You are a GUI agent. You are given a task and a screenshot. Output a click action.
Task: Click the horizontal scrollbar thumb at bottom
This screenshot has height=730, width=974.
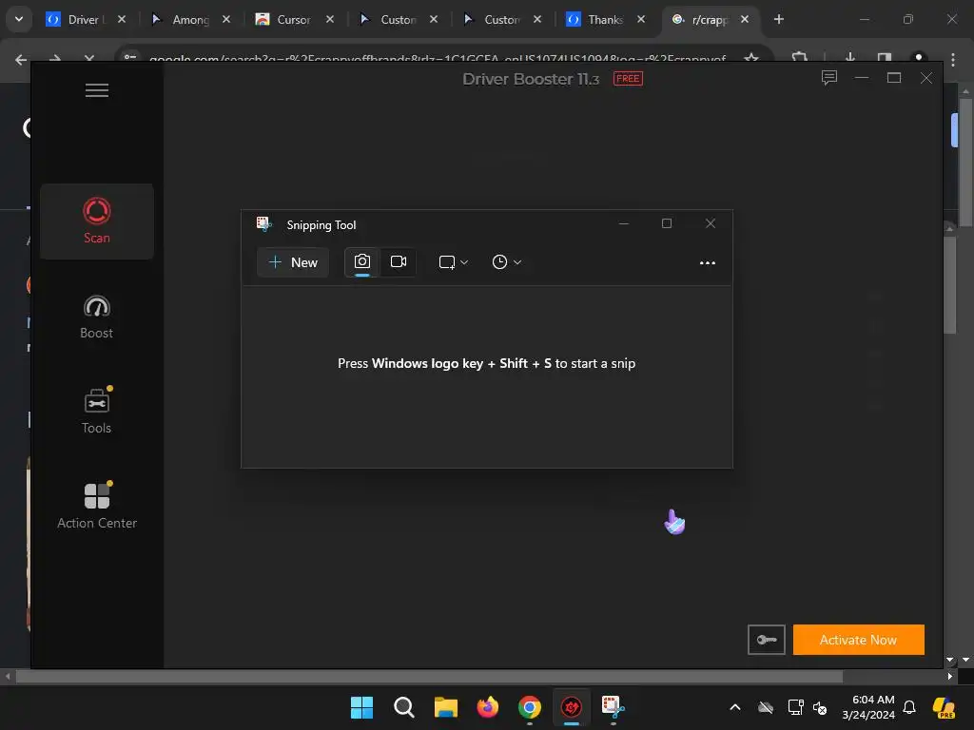pos(429,676)
